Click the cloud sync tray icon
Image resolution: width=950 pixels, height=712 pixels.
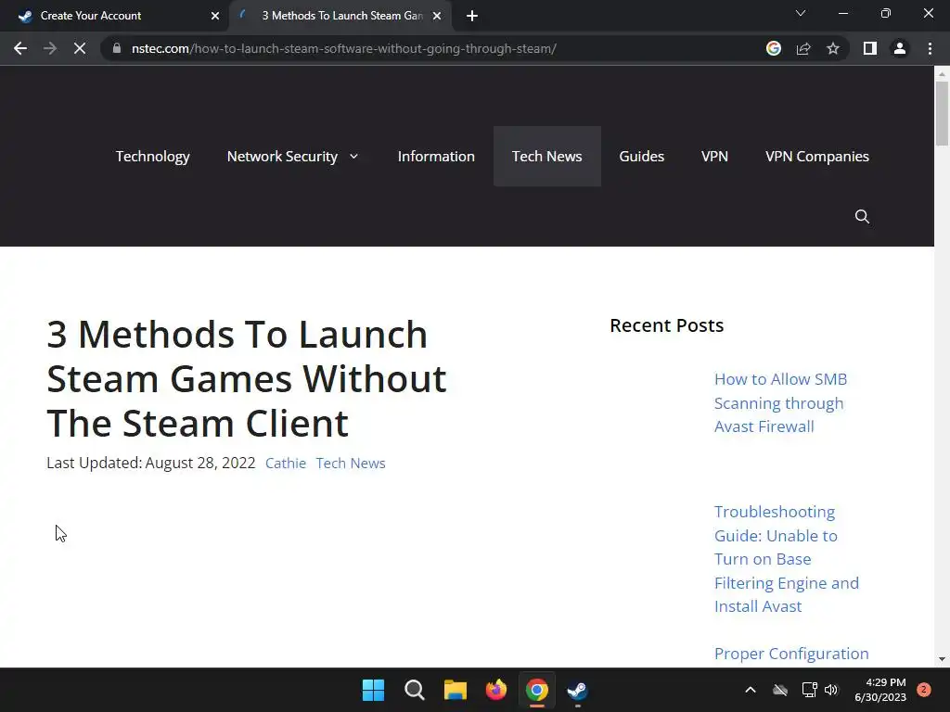(780, 690)
